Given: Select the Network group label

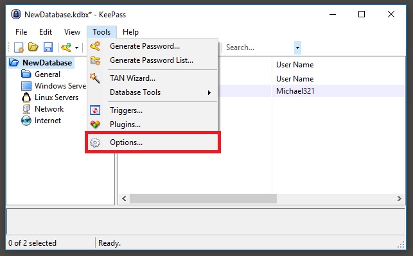Looking at the screenshot, I should (x=49, y=109).
